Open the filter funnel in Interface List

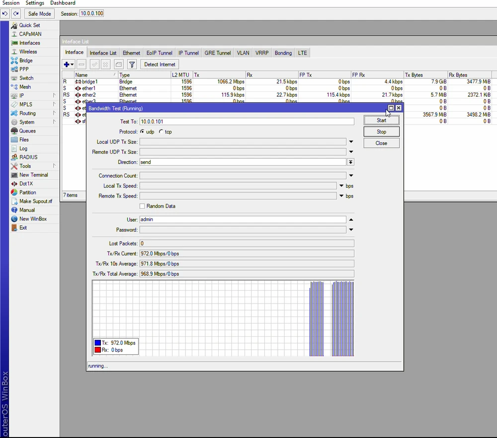pyautogui.click(x=132, y=64)
